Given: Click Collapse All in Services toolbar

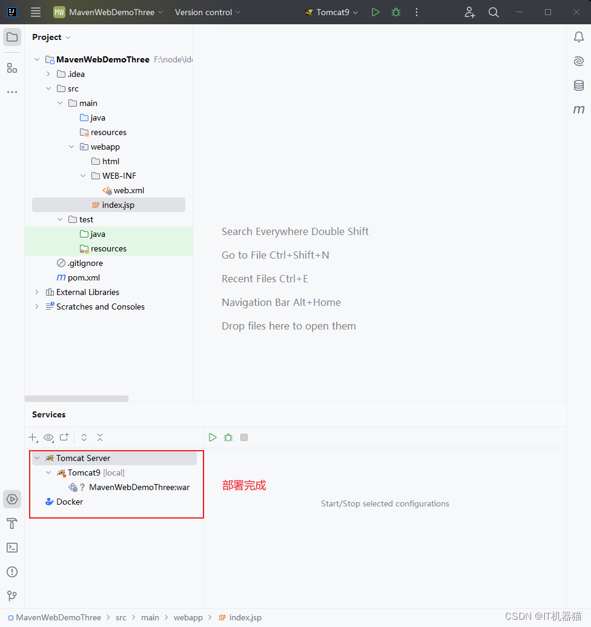Looking at the screenshot, I should pyautogui.click(x=100, y=437).
